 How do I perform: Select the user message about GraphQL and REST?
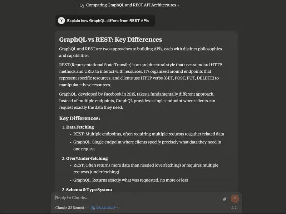[x=108, y=21]
